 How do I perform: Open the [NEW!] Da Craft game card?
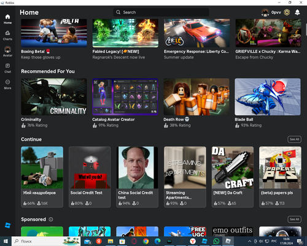pos(233,177)
